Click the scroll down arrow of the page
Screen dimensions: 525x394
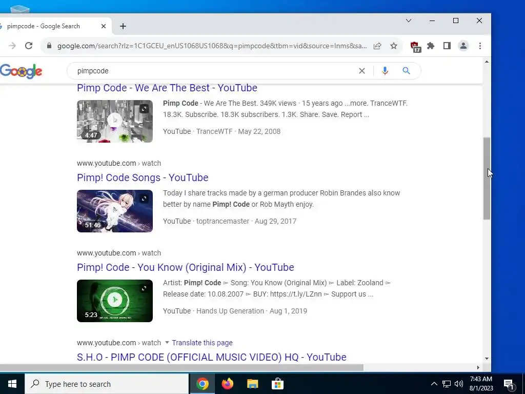pyautogui.click(x=487, y=359)
